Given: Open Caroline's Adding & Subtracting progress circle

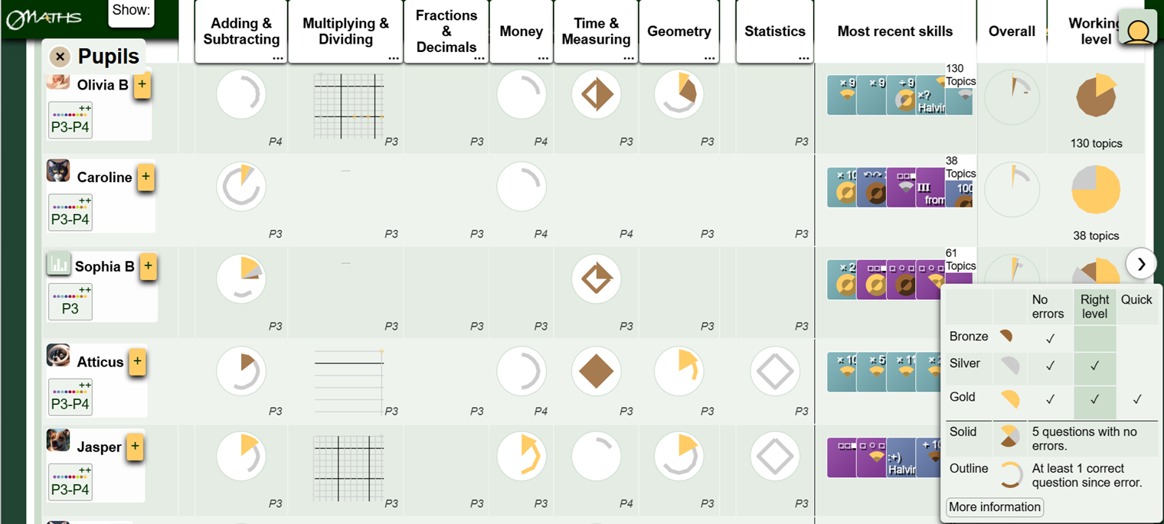Looking at the screenshot, I should 241,187.
